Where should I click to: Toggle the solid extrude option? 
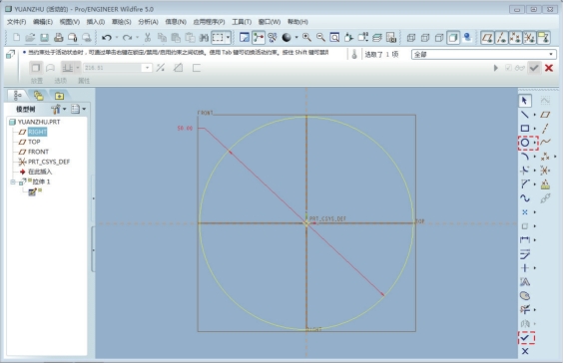coord(36,68)
